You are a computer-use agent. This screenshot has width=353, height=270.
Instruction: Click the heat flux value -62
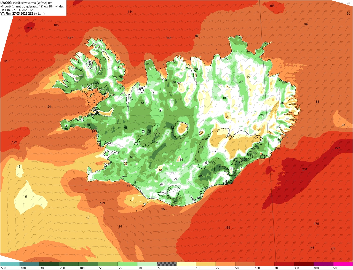click(x=175, y=202)
